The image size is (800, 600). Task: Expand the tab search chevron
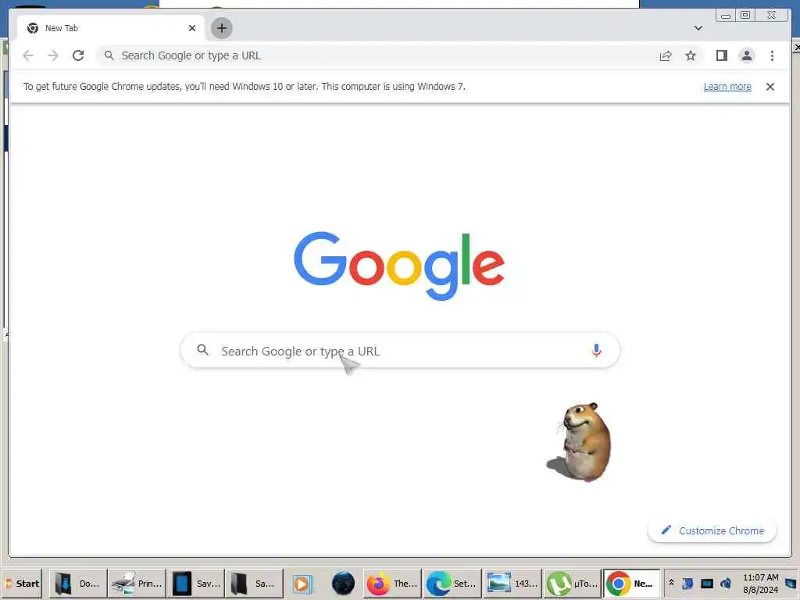(x=698, y=28)
